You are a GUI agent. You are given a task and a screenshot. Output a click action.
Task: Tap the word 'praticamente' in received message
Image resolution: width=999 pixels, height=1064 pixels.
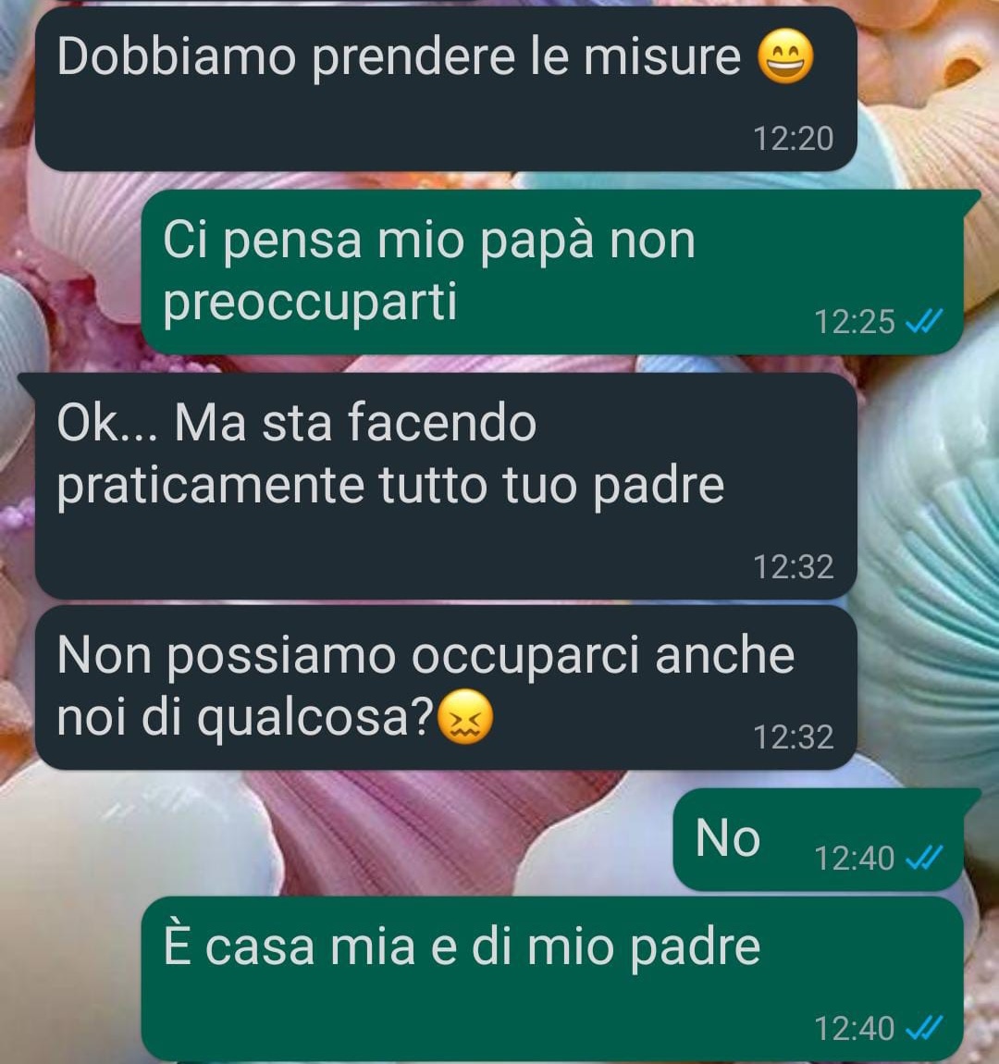coord(211,486)
